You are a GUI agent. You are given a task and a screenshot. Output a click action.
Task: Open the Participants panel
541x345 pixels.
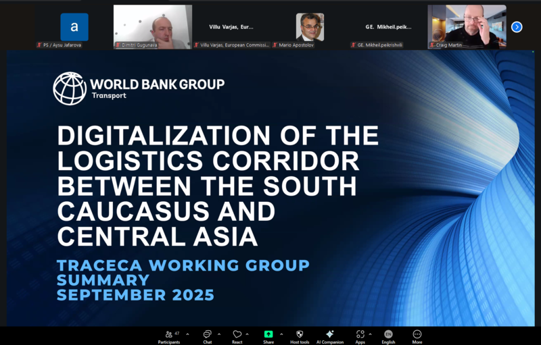(168, 334)
